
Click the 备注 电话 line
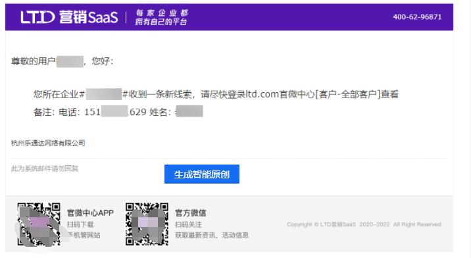click(118, 112)
